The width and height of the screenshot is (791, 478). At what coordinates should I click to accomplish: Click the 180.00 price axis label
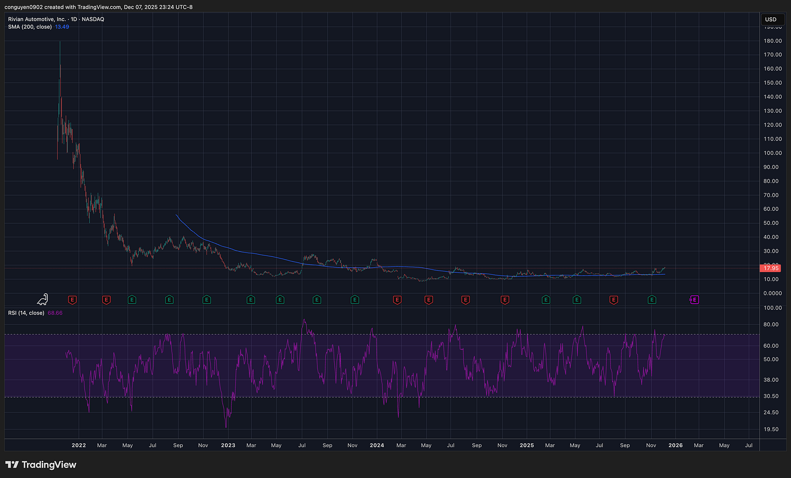[x=773, y=41]
